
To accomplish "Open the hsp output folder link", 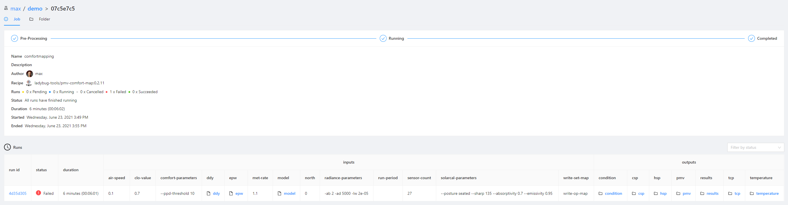I will pos(663,193).
